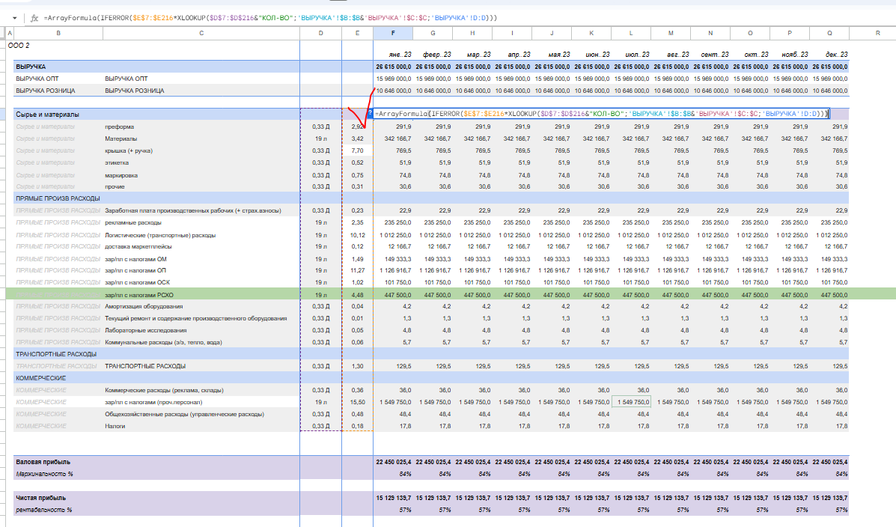Open the name box dropdown arrow
Screen dimensions: 896x527
(15, 18)
